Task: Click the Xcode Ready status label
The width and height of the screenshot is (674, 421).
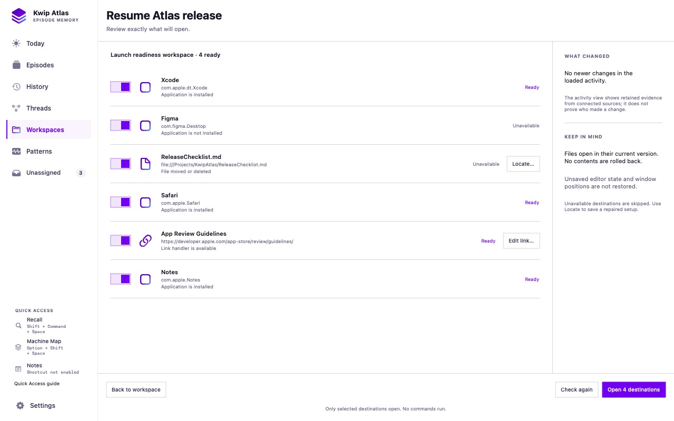Action: tap(532, 87)
